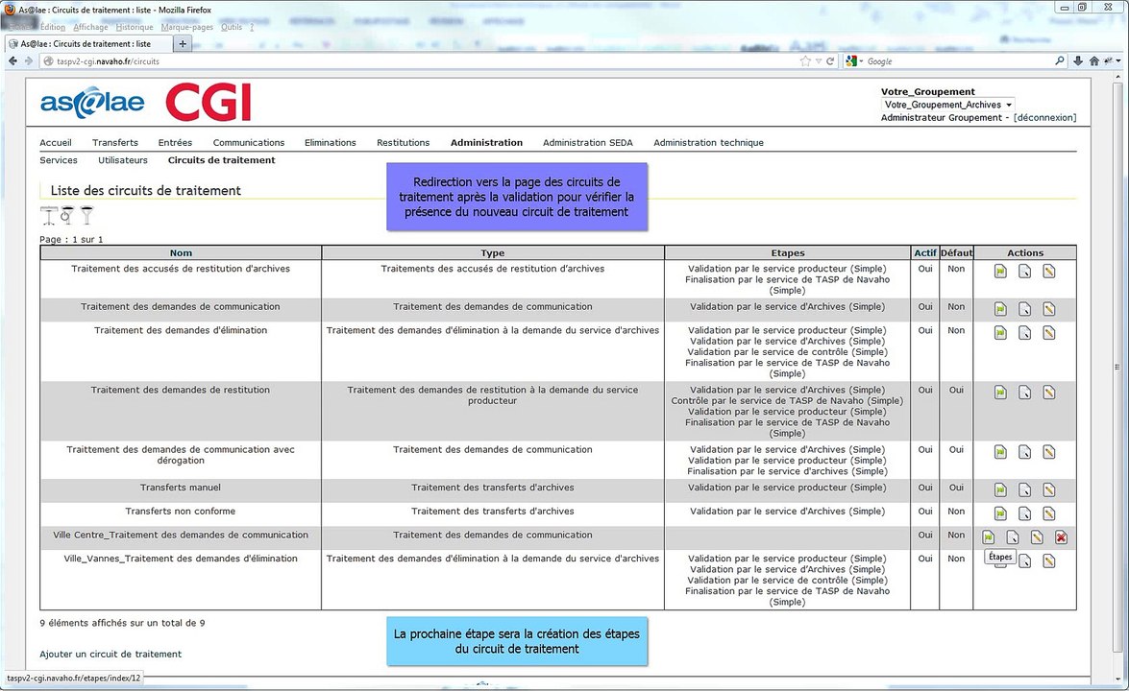View the Ville Centre communication circuit

click(1013, 537)
